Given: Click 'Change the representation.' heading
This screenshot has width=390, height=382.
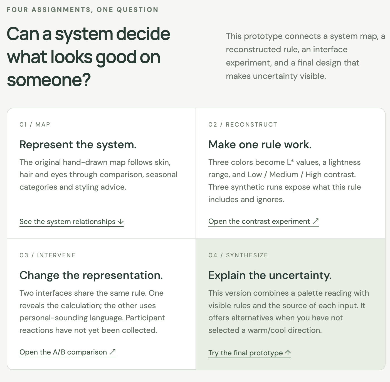Looking at the screenshot, I should pos(91,275).
